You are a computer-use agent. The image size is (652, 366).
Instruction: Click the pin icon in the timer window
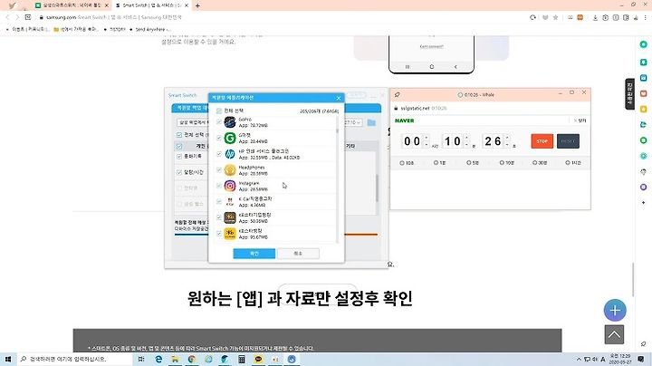click(398, 95)
